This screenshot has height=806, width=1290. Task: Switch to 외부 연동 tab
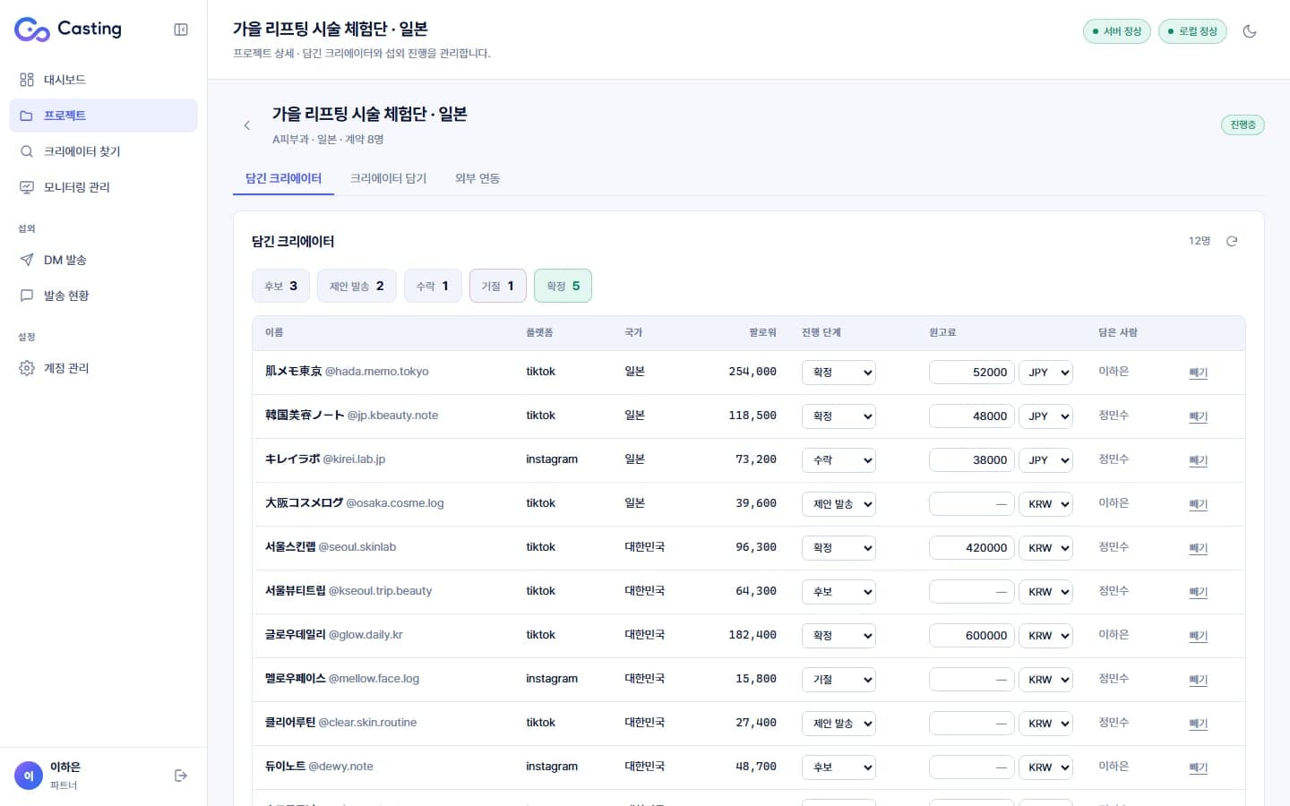tap(477, 178)
